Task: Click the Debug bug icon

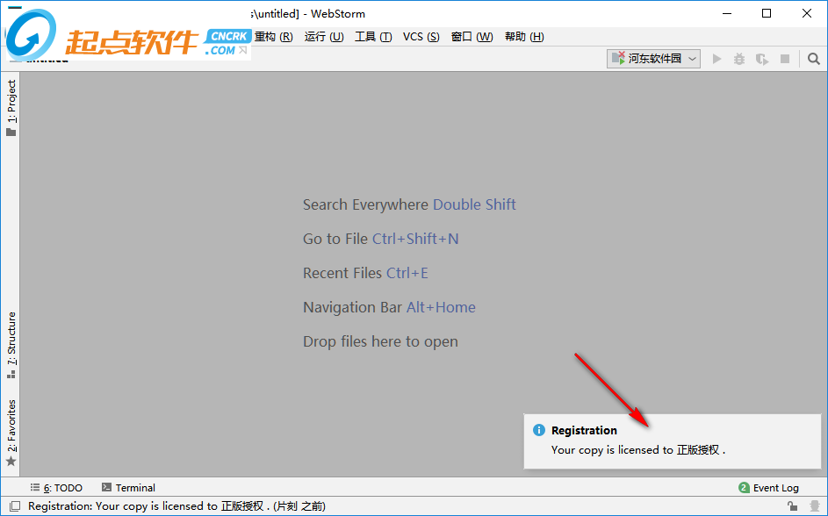Action: (739, 59)
